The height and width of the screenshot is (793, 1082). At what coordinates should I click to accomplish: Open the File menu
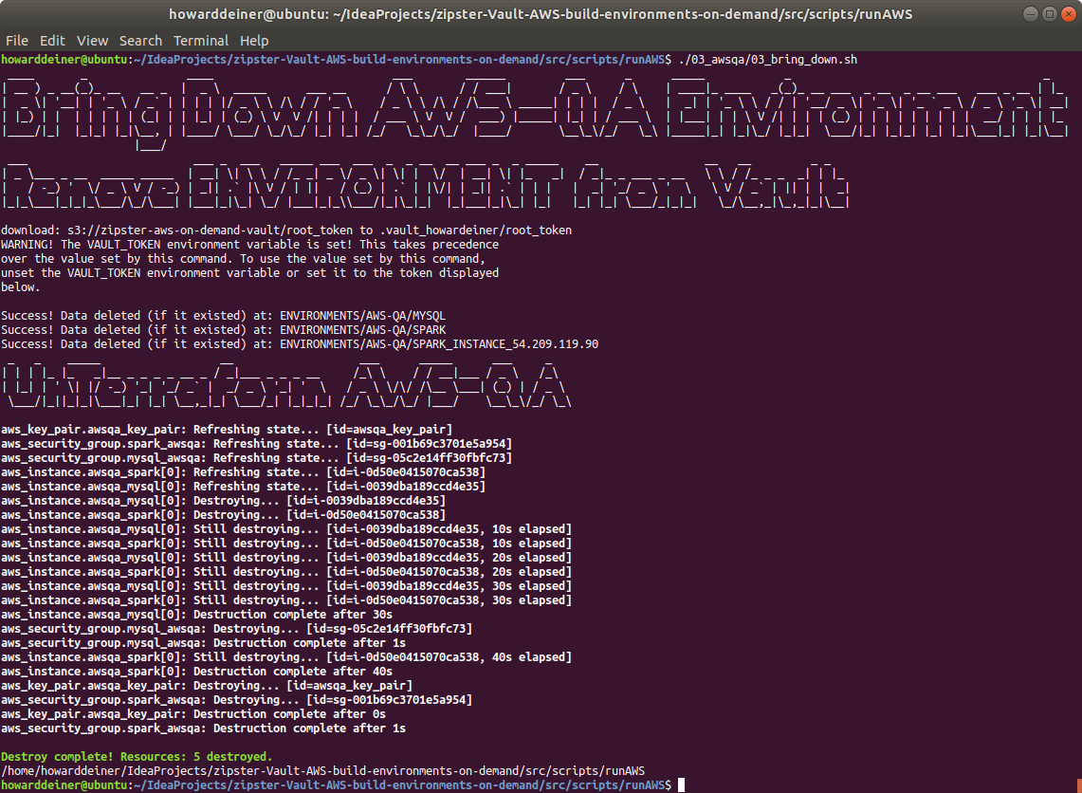[x=16, y=41]
